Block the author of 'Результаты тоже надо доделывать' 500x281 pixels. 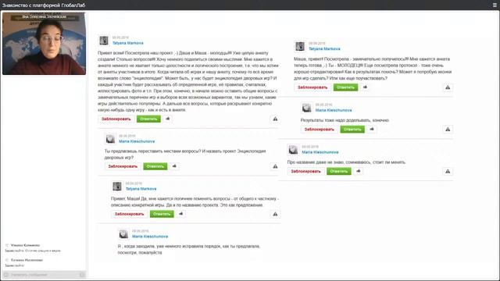pos(320,129)
